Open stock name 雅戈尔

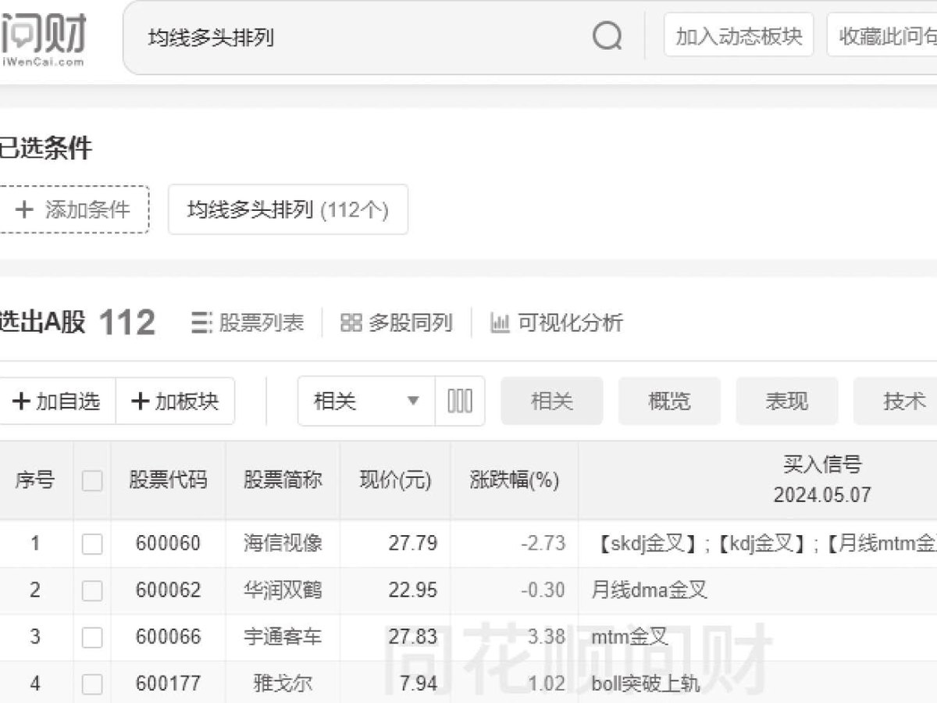coord(283,684)
